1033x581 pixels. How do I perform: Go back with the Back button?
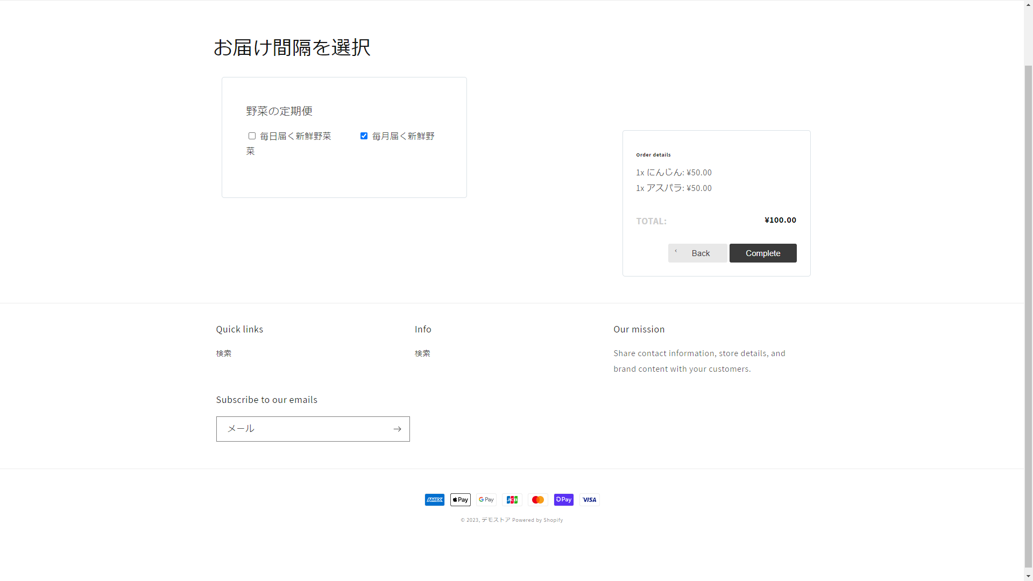tap(697, 253)
